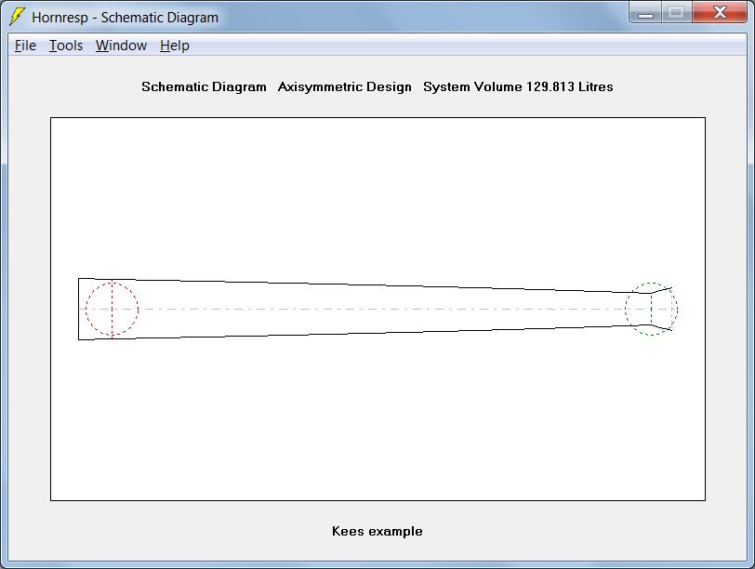Click the green dashed circle at horn end
Image resolution: width=755 pixels, height=569 pixels.
tap(652, 309)
